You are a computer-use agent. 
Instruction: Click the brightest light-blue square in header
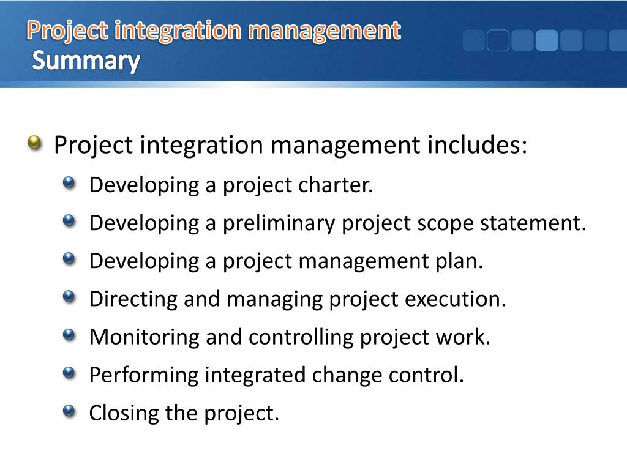pos(547,40)
